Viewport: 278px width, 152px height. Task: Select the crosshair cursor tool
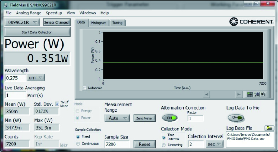tap(250, 94)
